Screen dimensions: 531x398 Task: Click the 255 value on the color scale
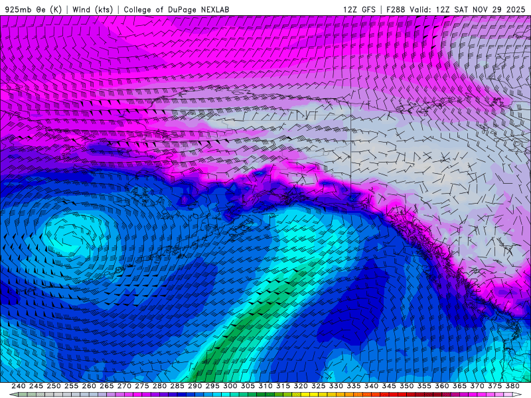pos(71,386)
